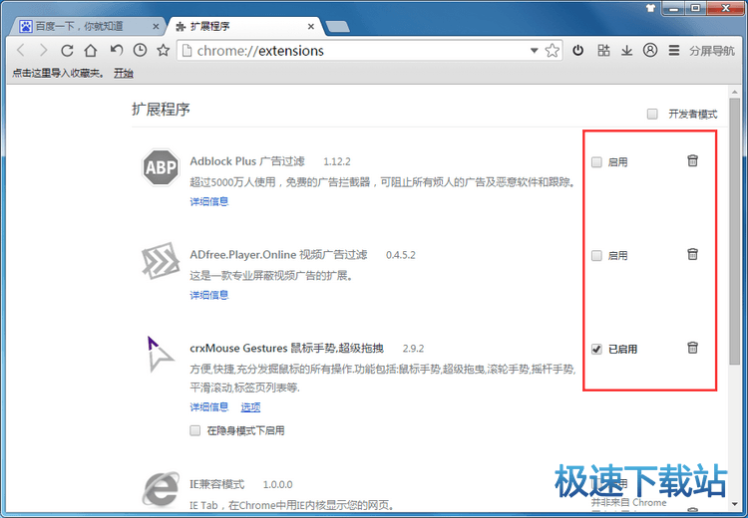The height and width of the screenshot is (518, 748).
Task: Click description 这是一款专业屏蔽视频广告的扩展
Action: point(271,276)
